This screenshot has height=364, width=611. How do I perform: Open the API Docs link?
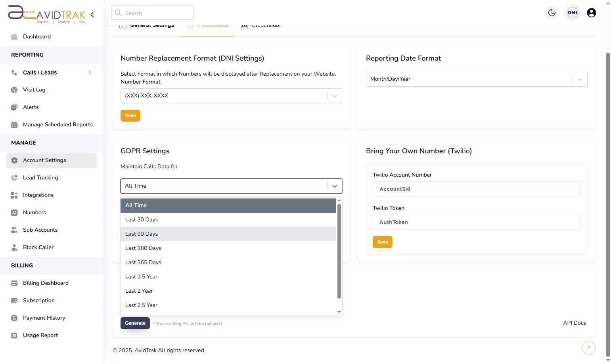[574, 323]
